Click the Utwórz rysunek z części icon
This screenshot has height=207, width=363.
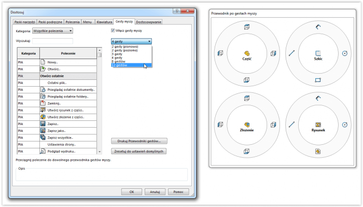[x=43, y=110]
